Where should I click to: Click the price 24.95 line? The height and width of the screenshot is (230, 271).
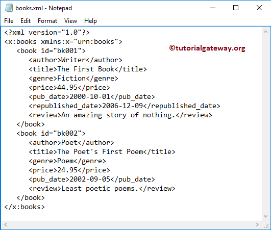tap(69, 170)
